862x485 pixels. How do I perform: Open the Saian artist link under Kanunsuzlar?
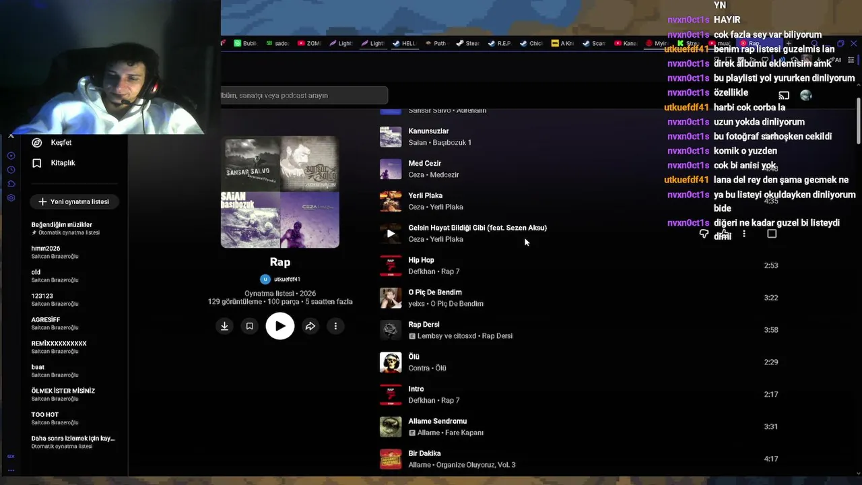(418, 143)
